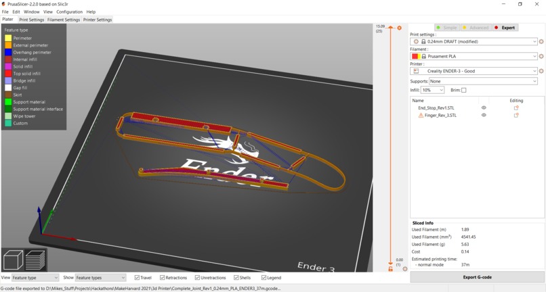Screen dimensions: 546x292
Task: Enable the Brim checkbox
Action: pos(464,90)
